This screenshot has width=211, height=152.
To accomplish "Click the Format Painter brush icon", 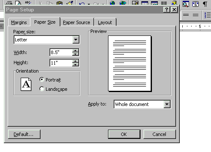I will point(70,3).
